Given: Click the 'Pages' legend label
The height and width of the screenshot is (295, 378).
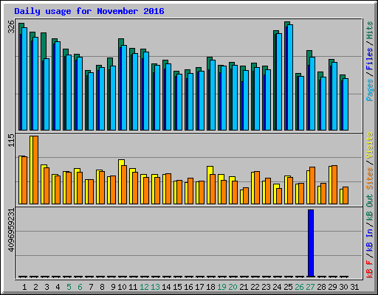Looking at the screenshot, I should pyautogui.click(x=369, y=90).
